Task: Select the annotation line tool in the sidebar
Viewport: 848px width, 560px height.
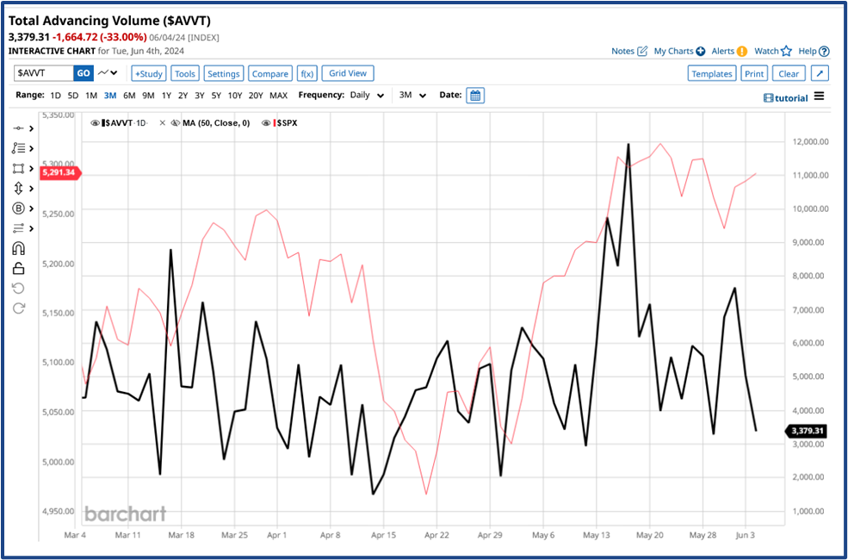Action: tap(19, 128)
